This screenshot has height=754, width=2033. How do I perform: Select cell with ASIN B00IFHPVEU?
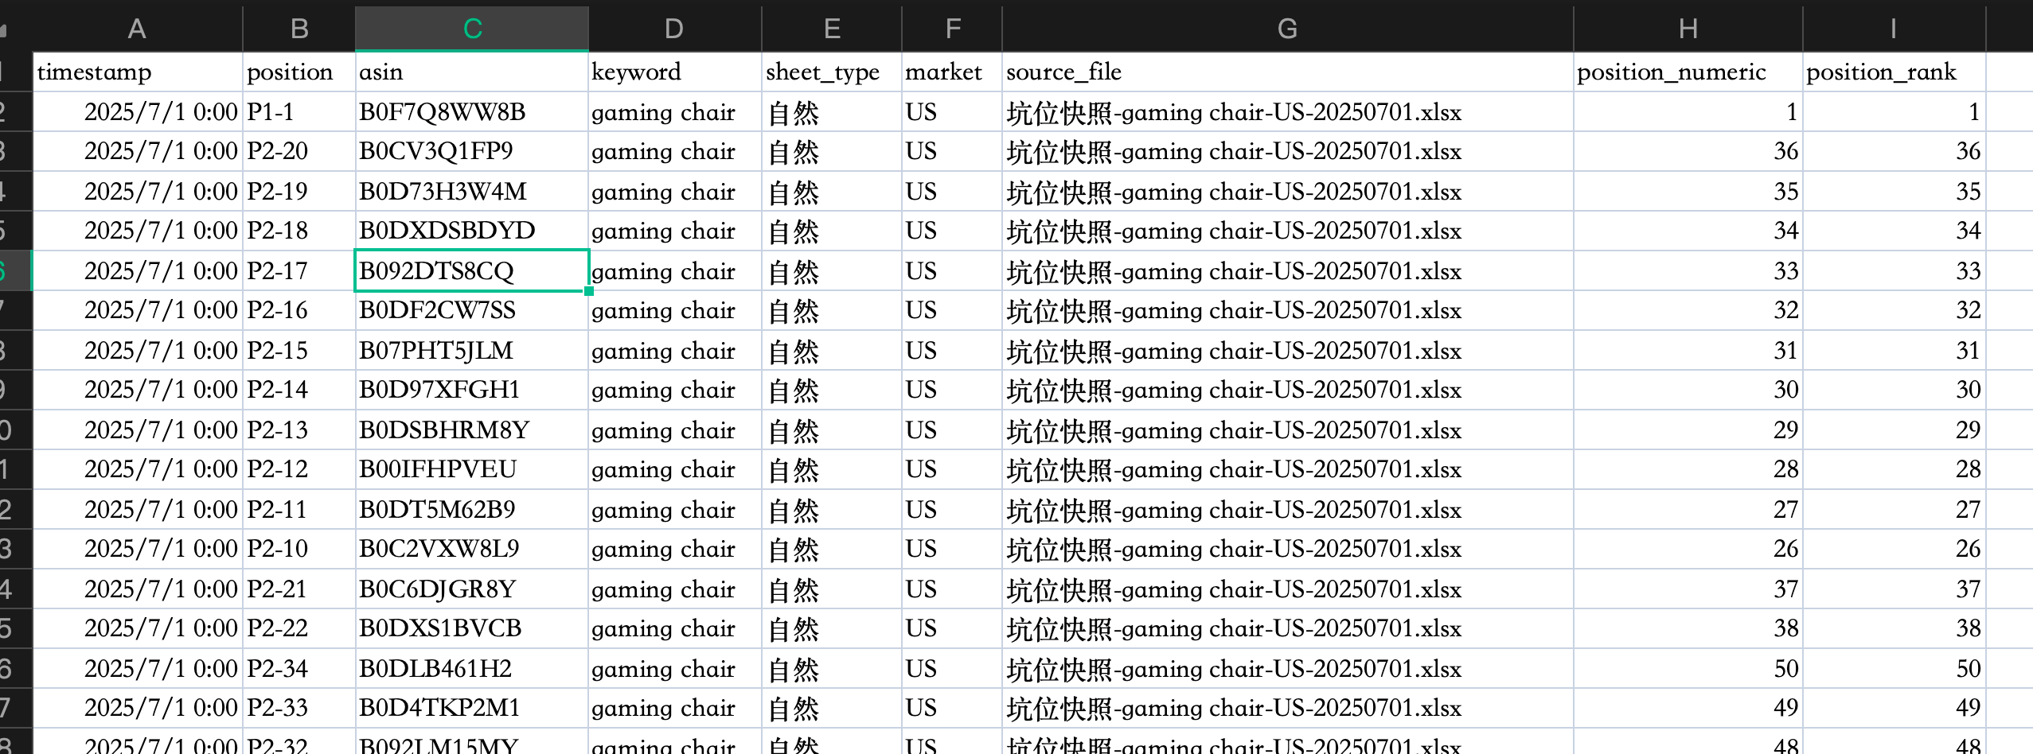pyautogui.click(x=472, y=469)
